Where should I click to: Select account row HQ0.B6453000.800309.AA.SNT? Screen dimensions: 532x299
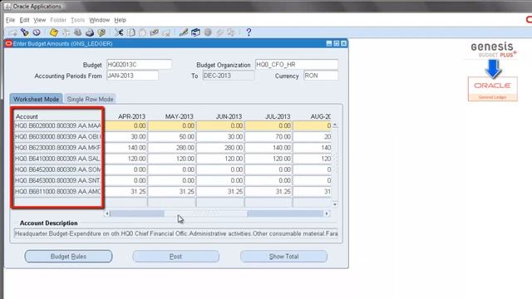tap(57, 180)
